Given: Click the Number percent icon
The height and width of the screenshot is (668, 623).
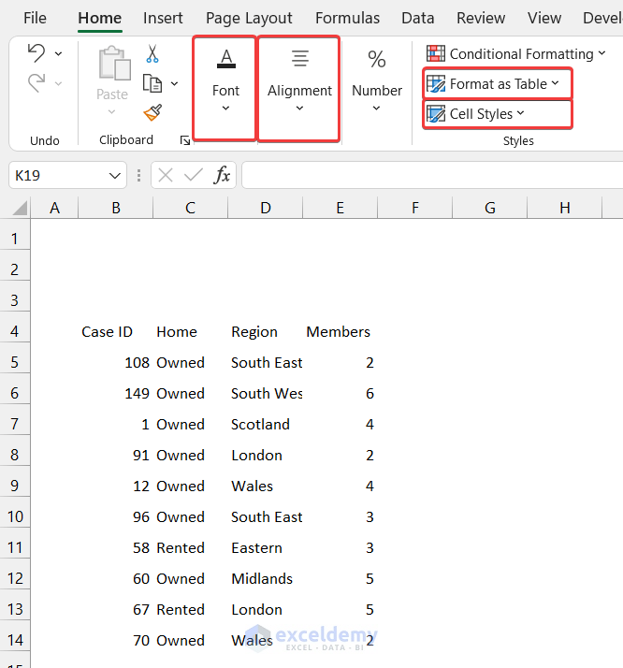Looking at the screenshot, I should [377, 59].
